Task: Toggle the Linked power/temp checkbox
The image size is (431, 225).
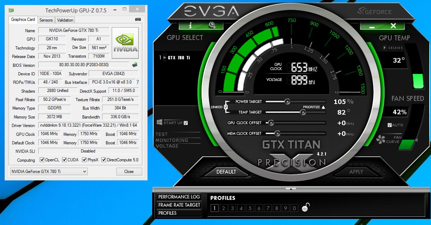Action: coord(226,107)
